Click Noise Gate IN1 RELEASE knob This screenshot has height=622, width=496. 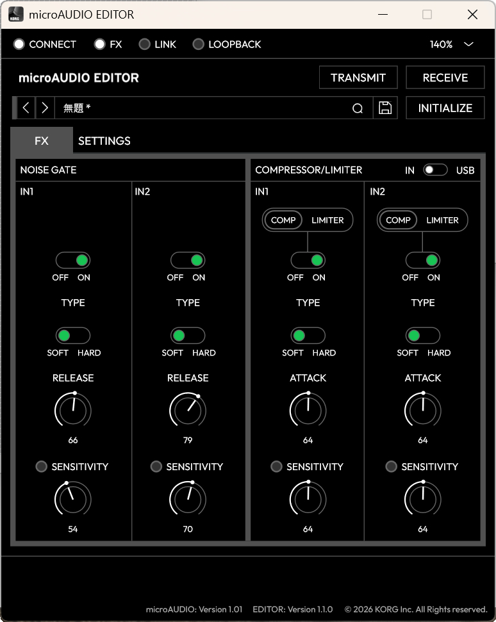click(x=73, y=410)
